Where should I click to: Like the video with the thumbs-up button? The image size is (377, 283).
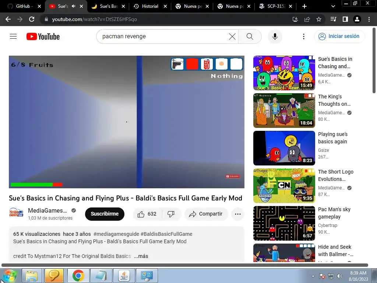point(147,214)
